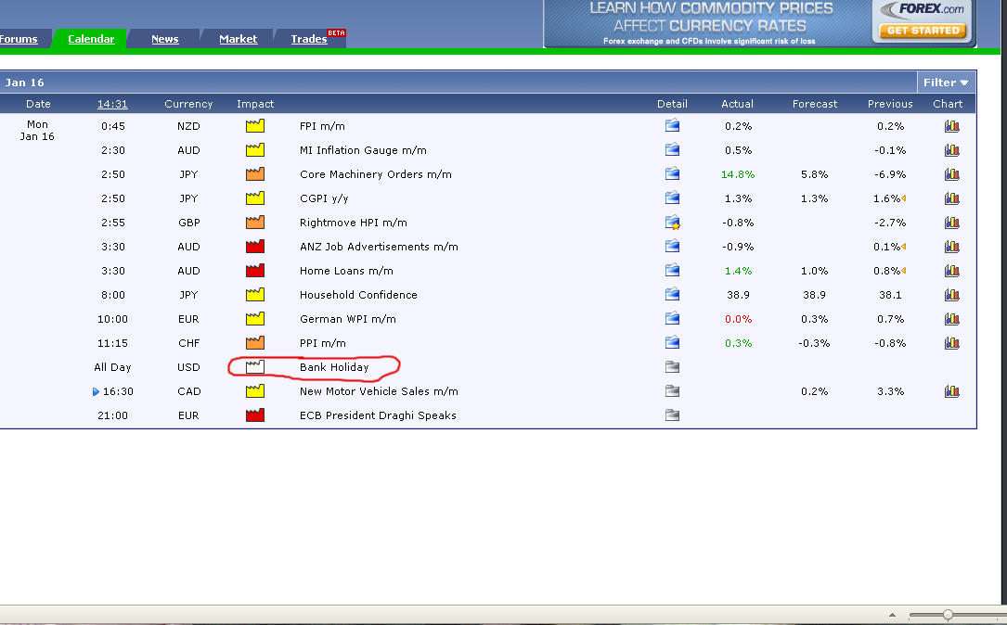Select the Bank Holiday event name
This screenshot has height=625, width=1007.
click(x=334, y=367)
